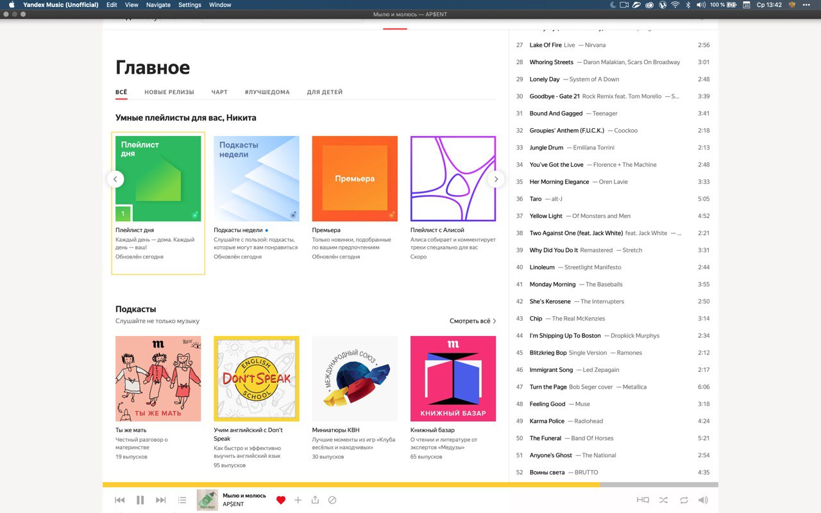
Task: Open the Книжный базар podcast cover
Action: coord(453,378)
